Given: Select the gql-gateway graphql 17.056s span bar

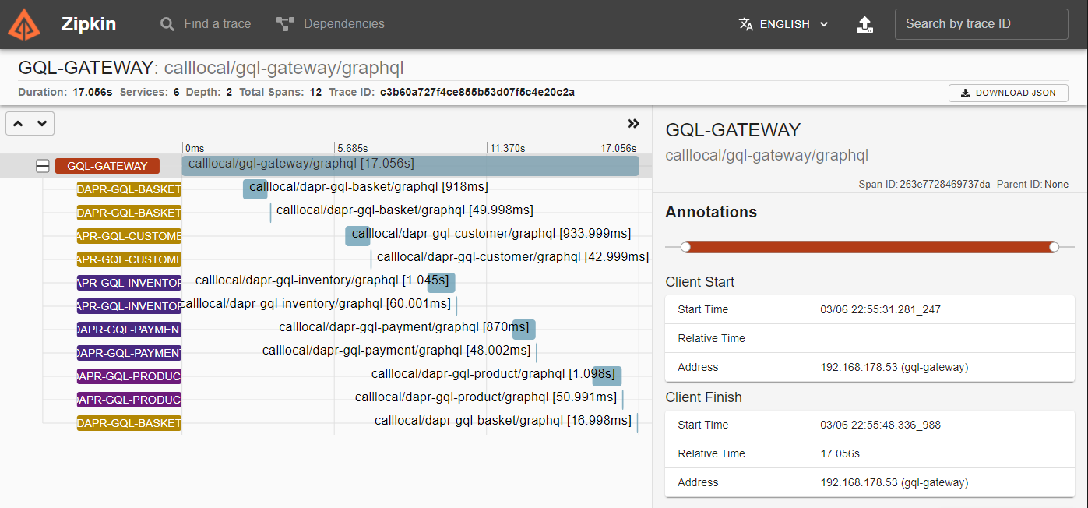Looking at the screenshot, I should pos(410,166).
